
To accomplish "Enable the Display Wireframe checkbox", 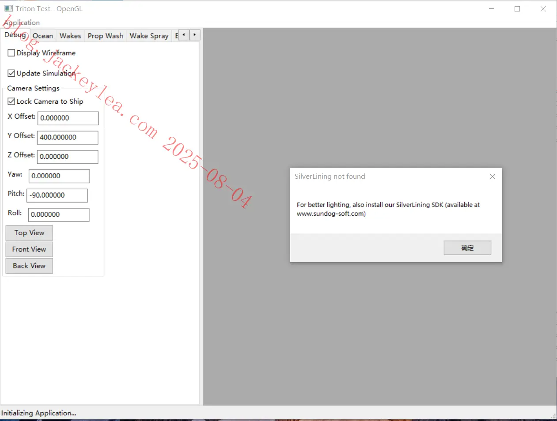I will (x=11, y=53).
